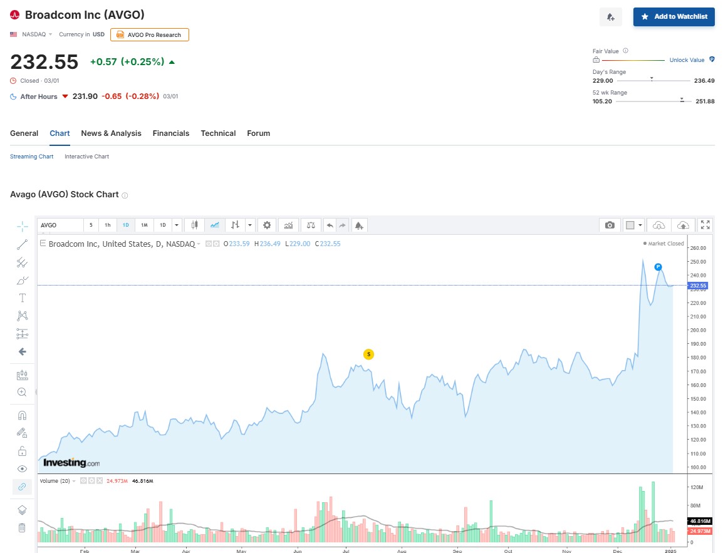Screen dimensions: 728x553
Task: Click the create alert bell beside Watchlist
Action: click(611, 17)
